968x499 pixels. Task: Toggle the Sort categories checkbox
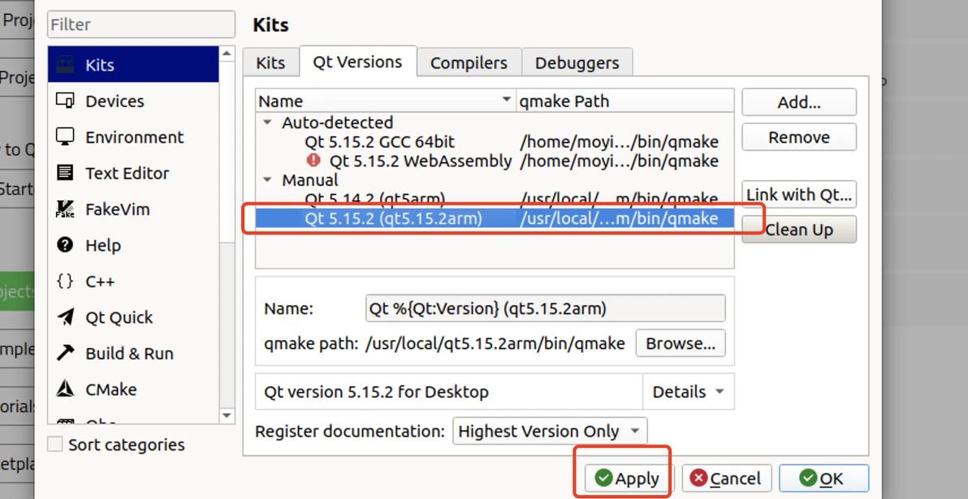pos(55,444)
